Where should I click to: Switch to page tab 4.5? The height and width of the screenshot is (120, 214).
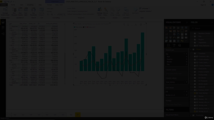(63, 115)
